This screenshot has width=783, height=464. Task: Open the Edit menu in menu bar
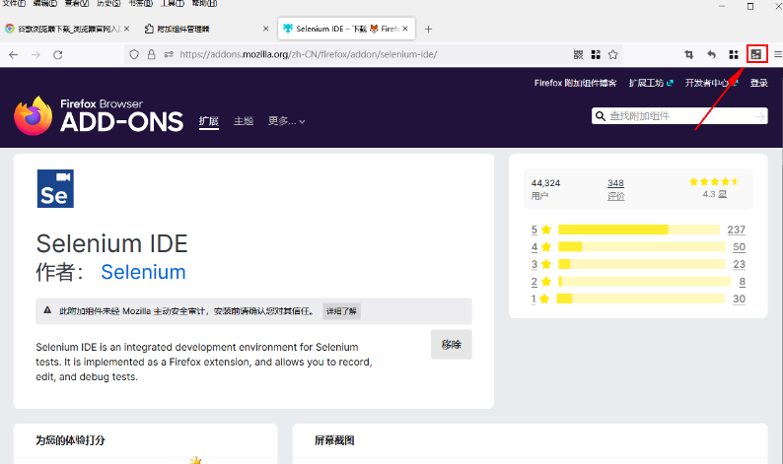45,3
